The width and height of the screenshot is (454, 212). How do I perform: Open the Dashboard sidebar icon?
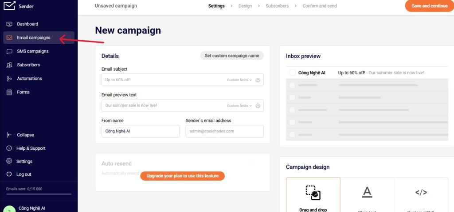tap(9, 24)
